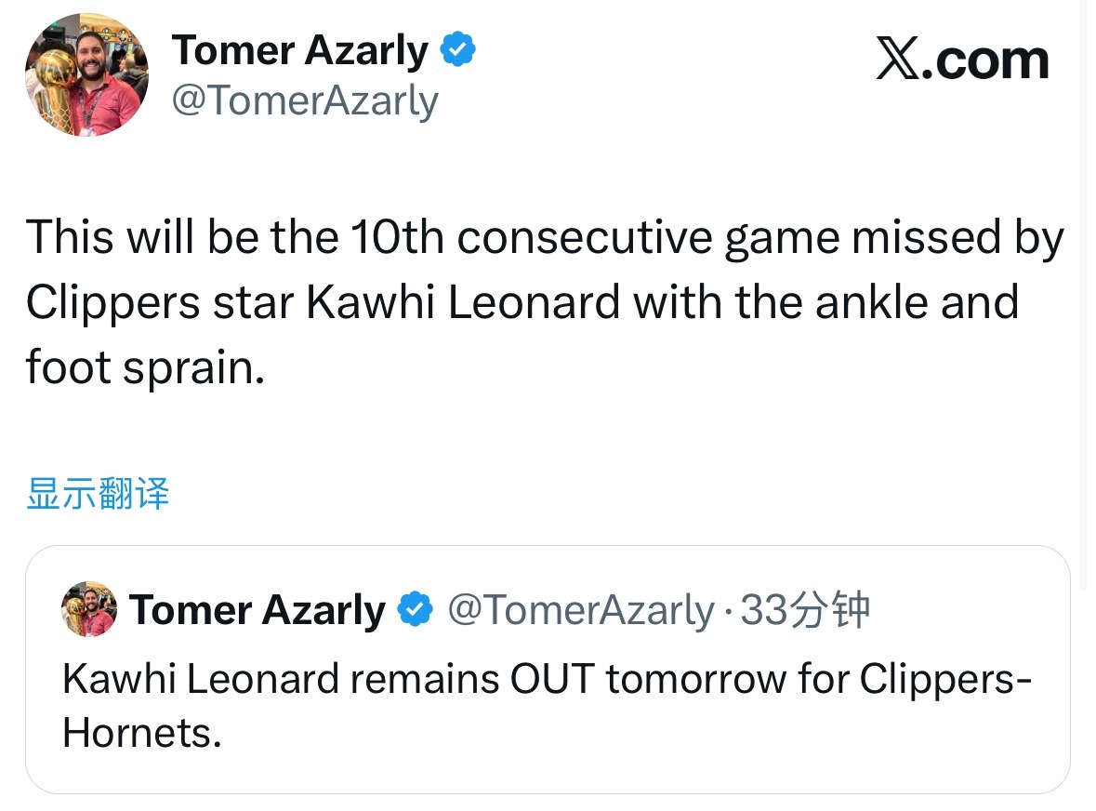Open the bold Tomer Azarly name in the header

click(x=300, y=51)
